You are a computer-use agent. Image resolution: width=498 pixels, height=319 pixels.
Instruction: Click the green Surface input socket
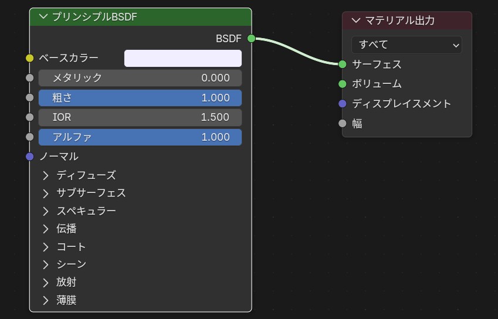[x=343, y=64]
